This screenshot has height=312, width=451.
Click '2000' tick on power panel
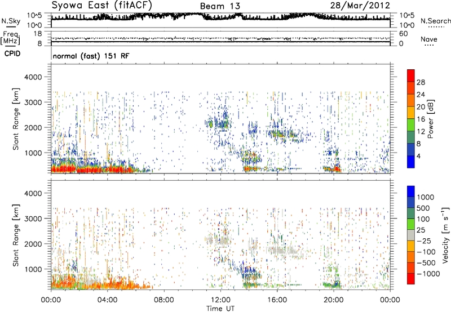33,127
